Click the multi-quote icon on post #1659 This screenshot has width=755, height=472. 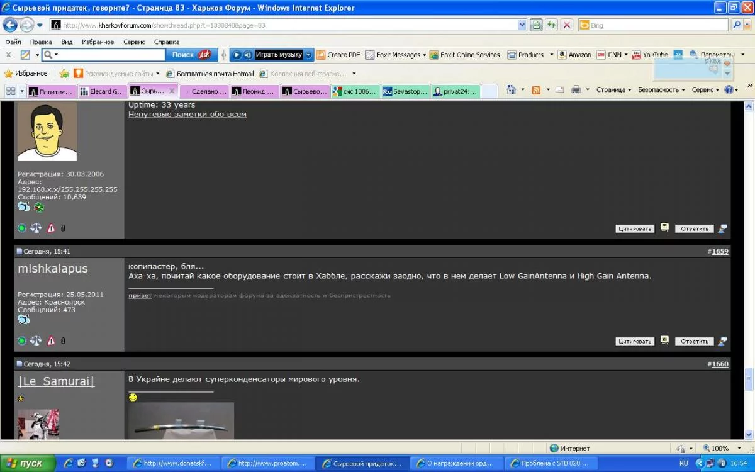click(x=664, y=340)
